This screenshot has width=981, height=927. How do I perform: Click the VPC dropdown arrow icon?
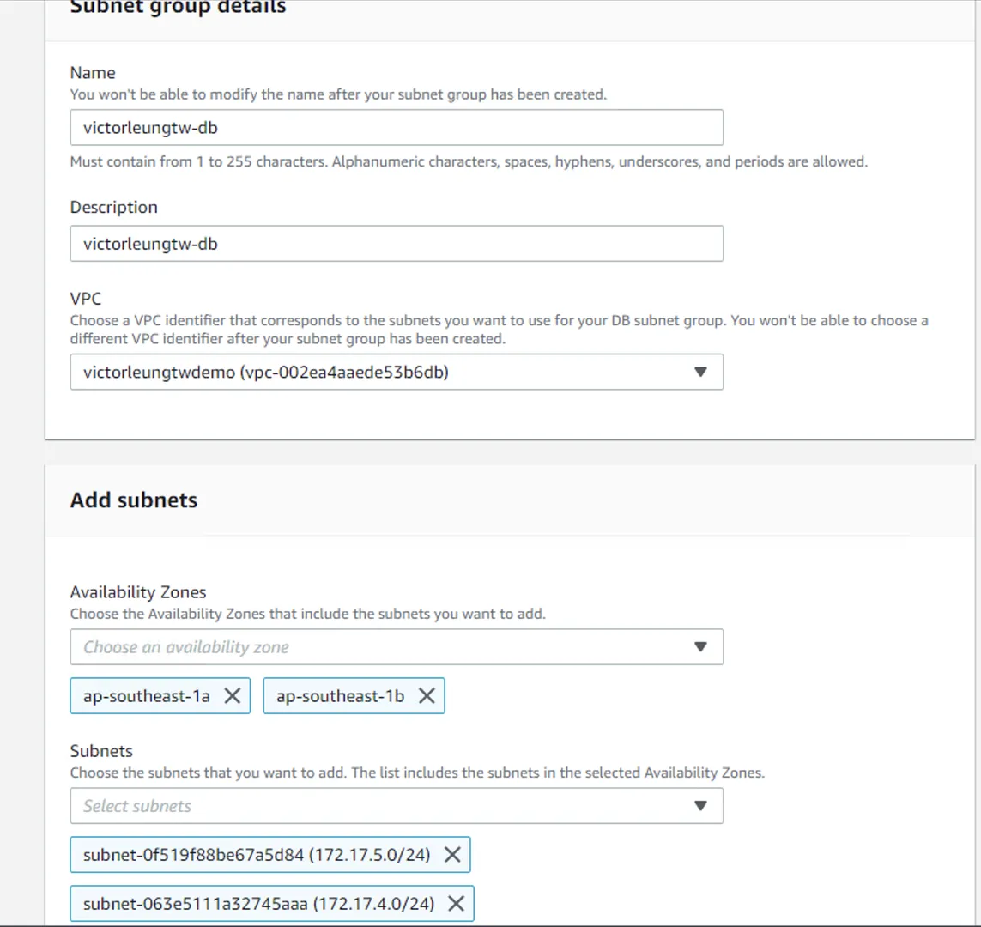click(700, 373)
